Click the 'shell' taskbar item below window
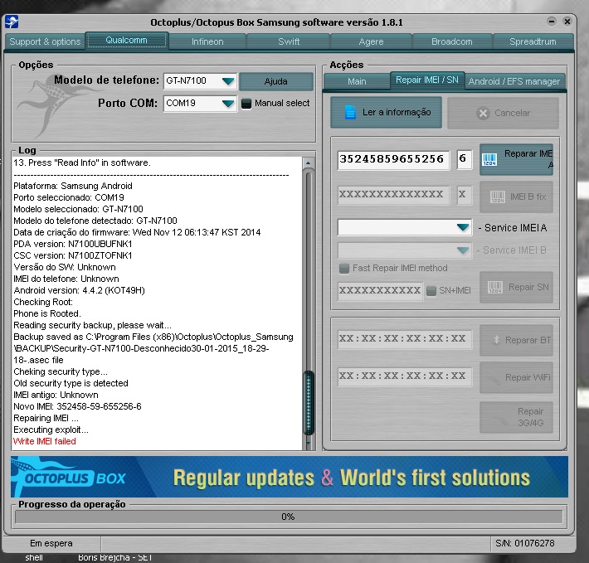Image resolution: width=589 pixels, height=563 pixels. (x=34, y=557)
